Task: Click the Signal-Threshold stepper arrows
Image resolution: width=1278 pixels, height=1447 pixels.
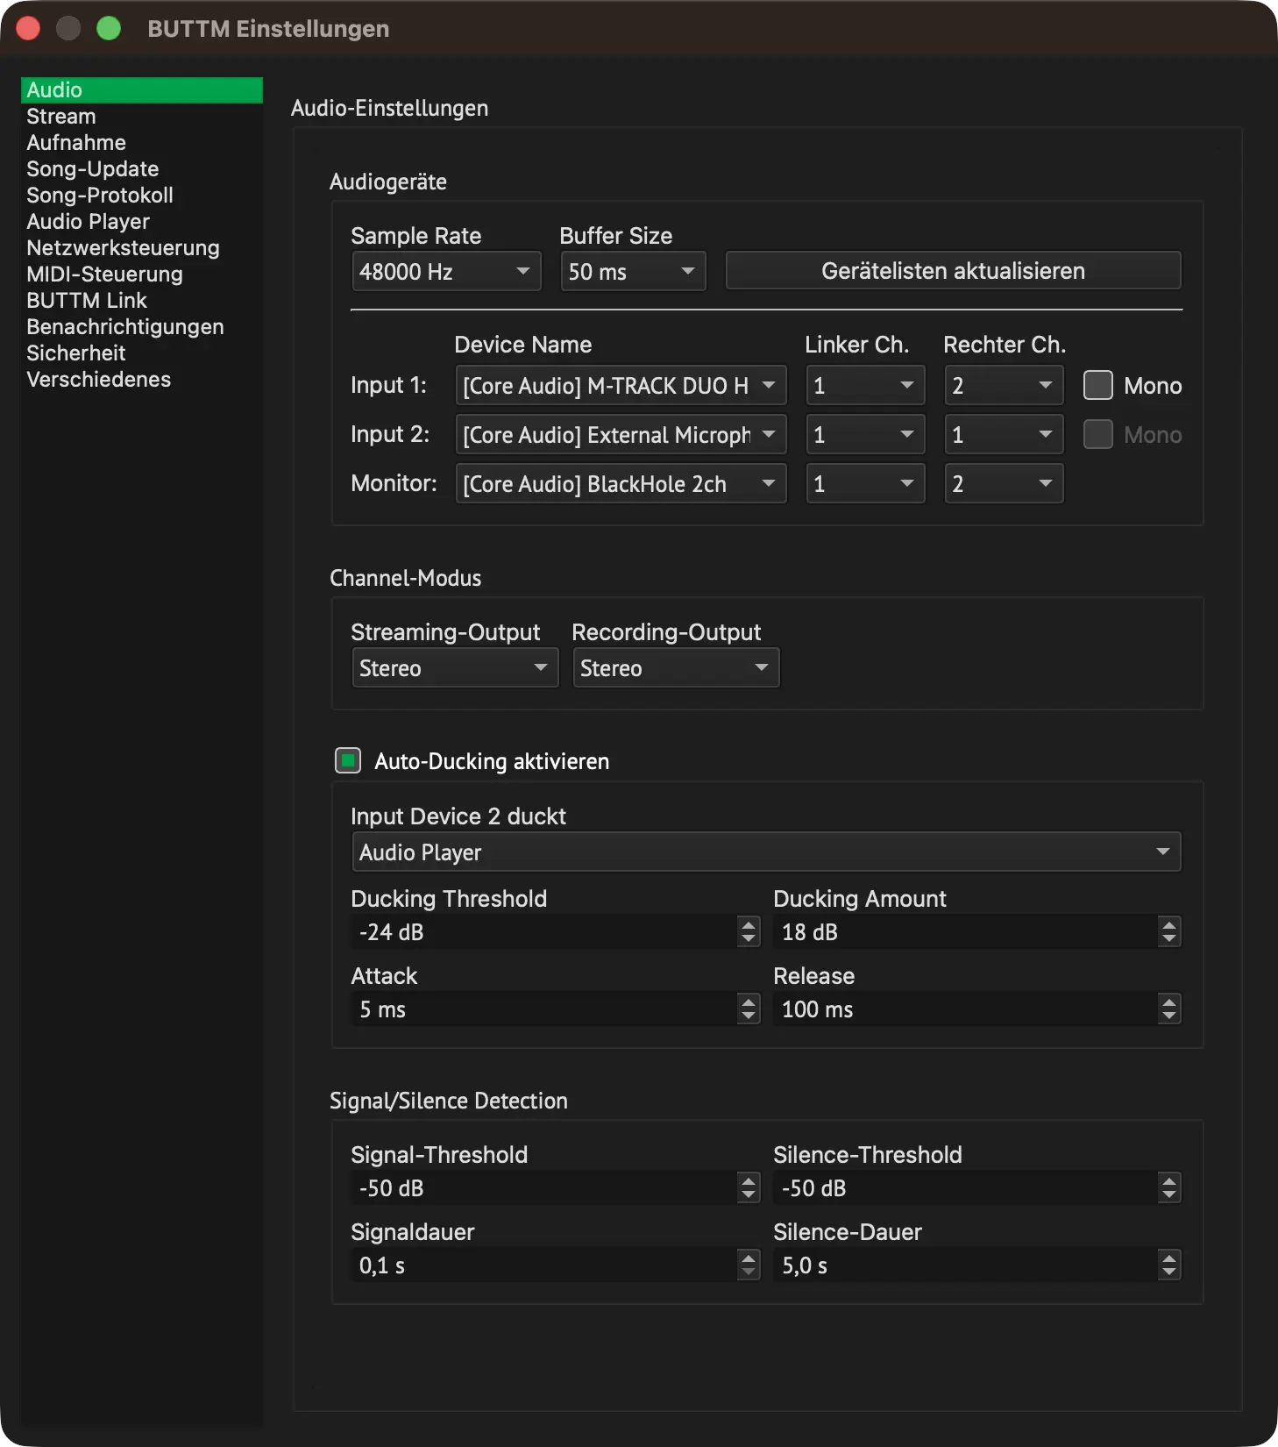Action: pos(748,1187)
